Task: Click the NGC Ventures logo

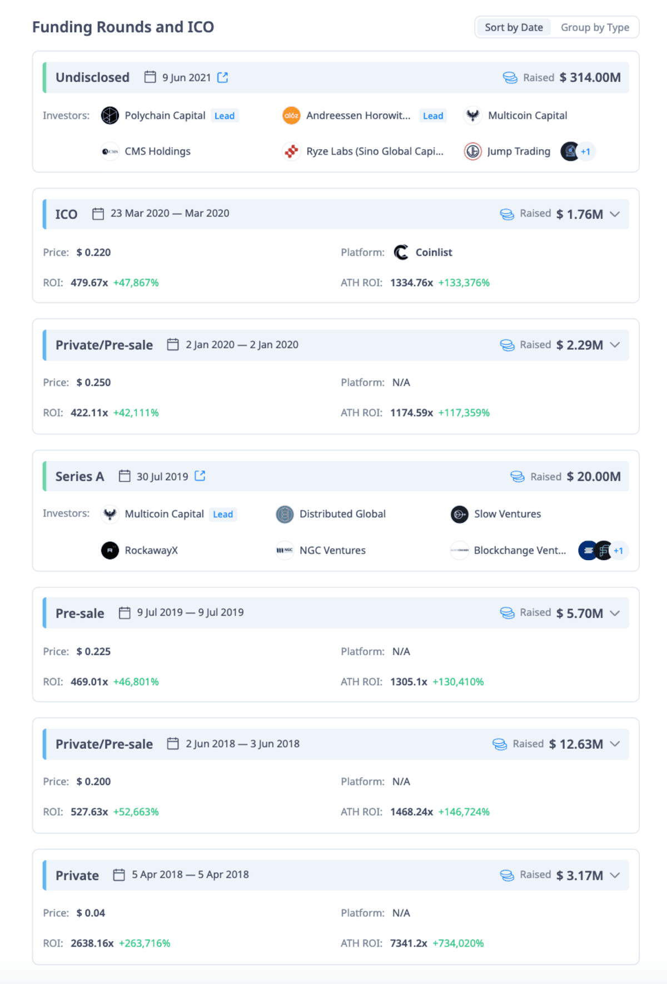Action: tap(285, 550)
